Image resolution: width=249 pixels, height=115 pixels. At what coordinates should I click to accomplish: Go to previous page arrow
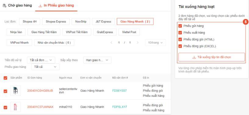pos(111,43)
